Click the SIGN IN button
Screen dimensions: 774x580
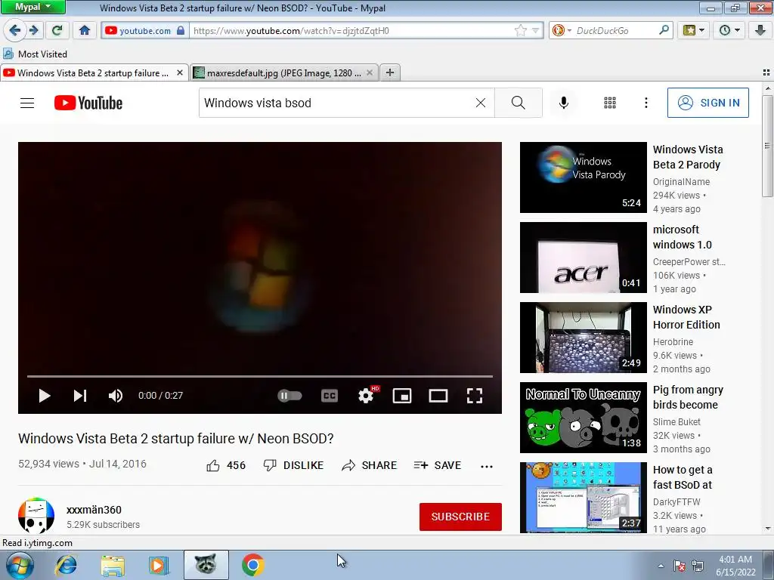[707, 103]
